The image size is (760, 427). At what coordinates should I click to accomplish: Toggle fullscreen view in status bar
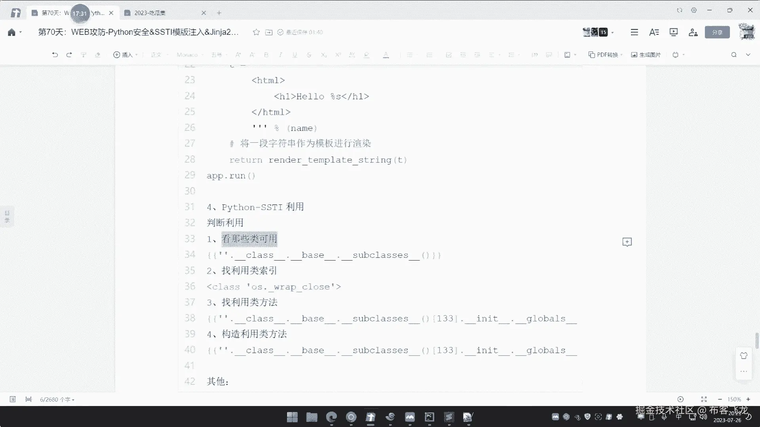704,399
